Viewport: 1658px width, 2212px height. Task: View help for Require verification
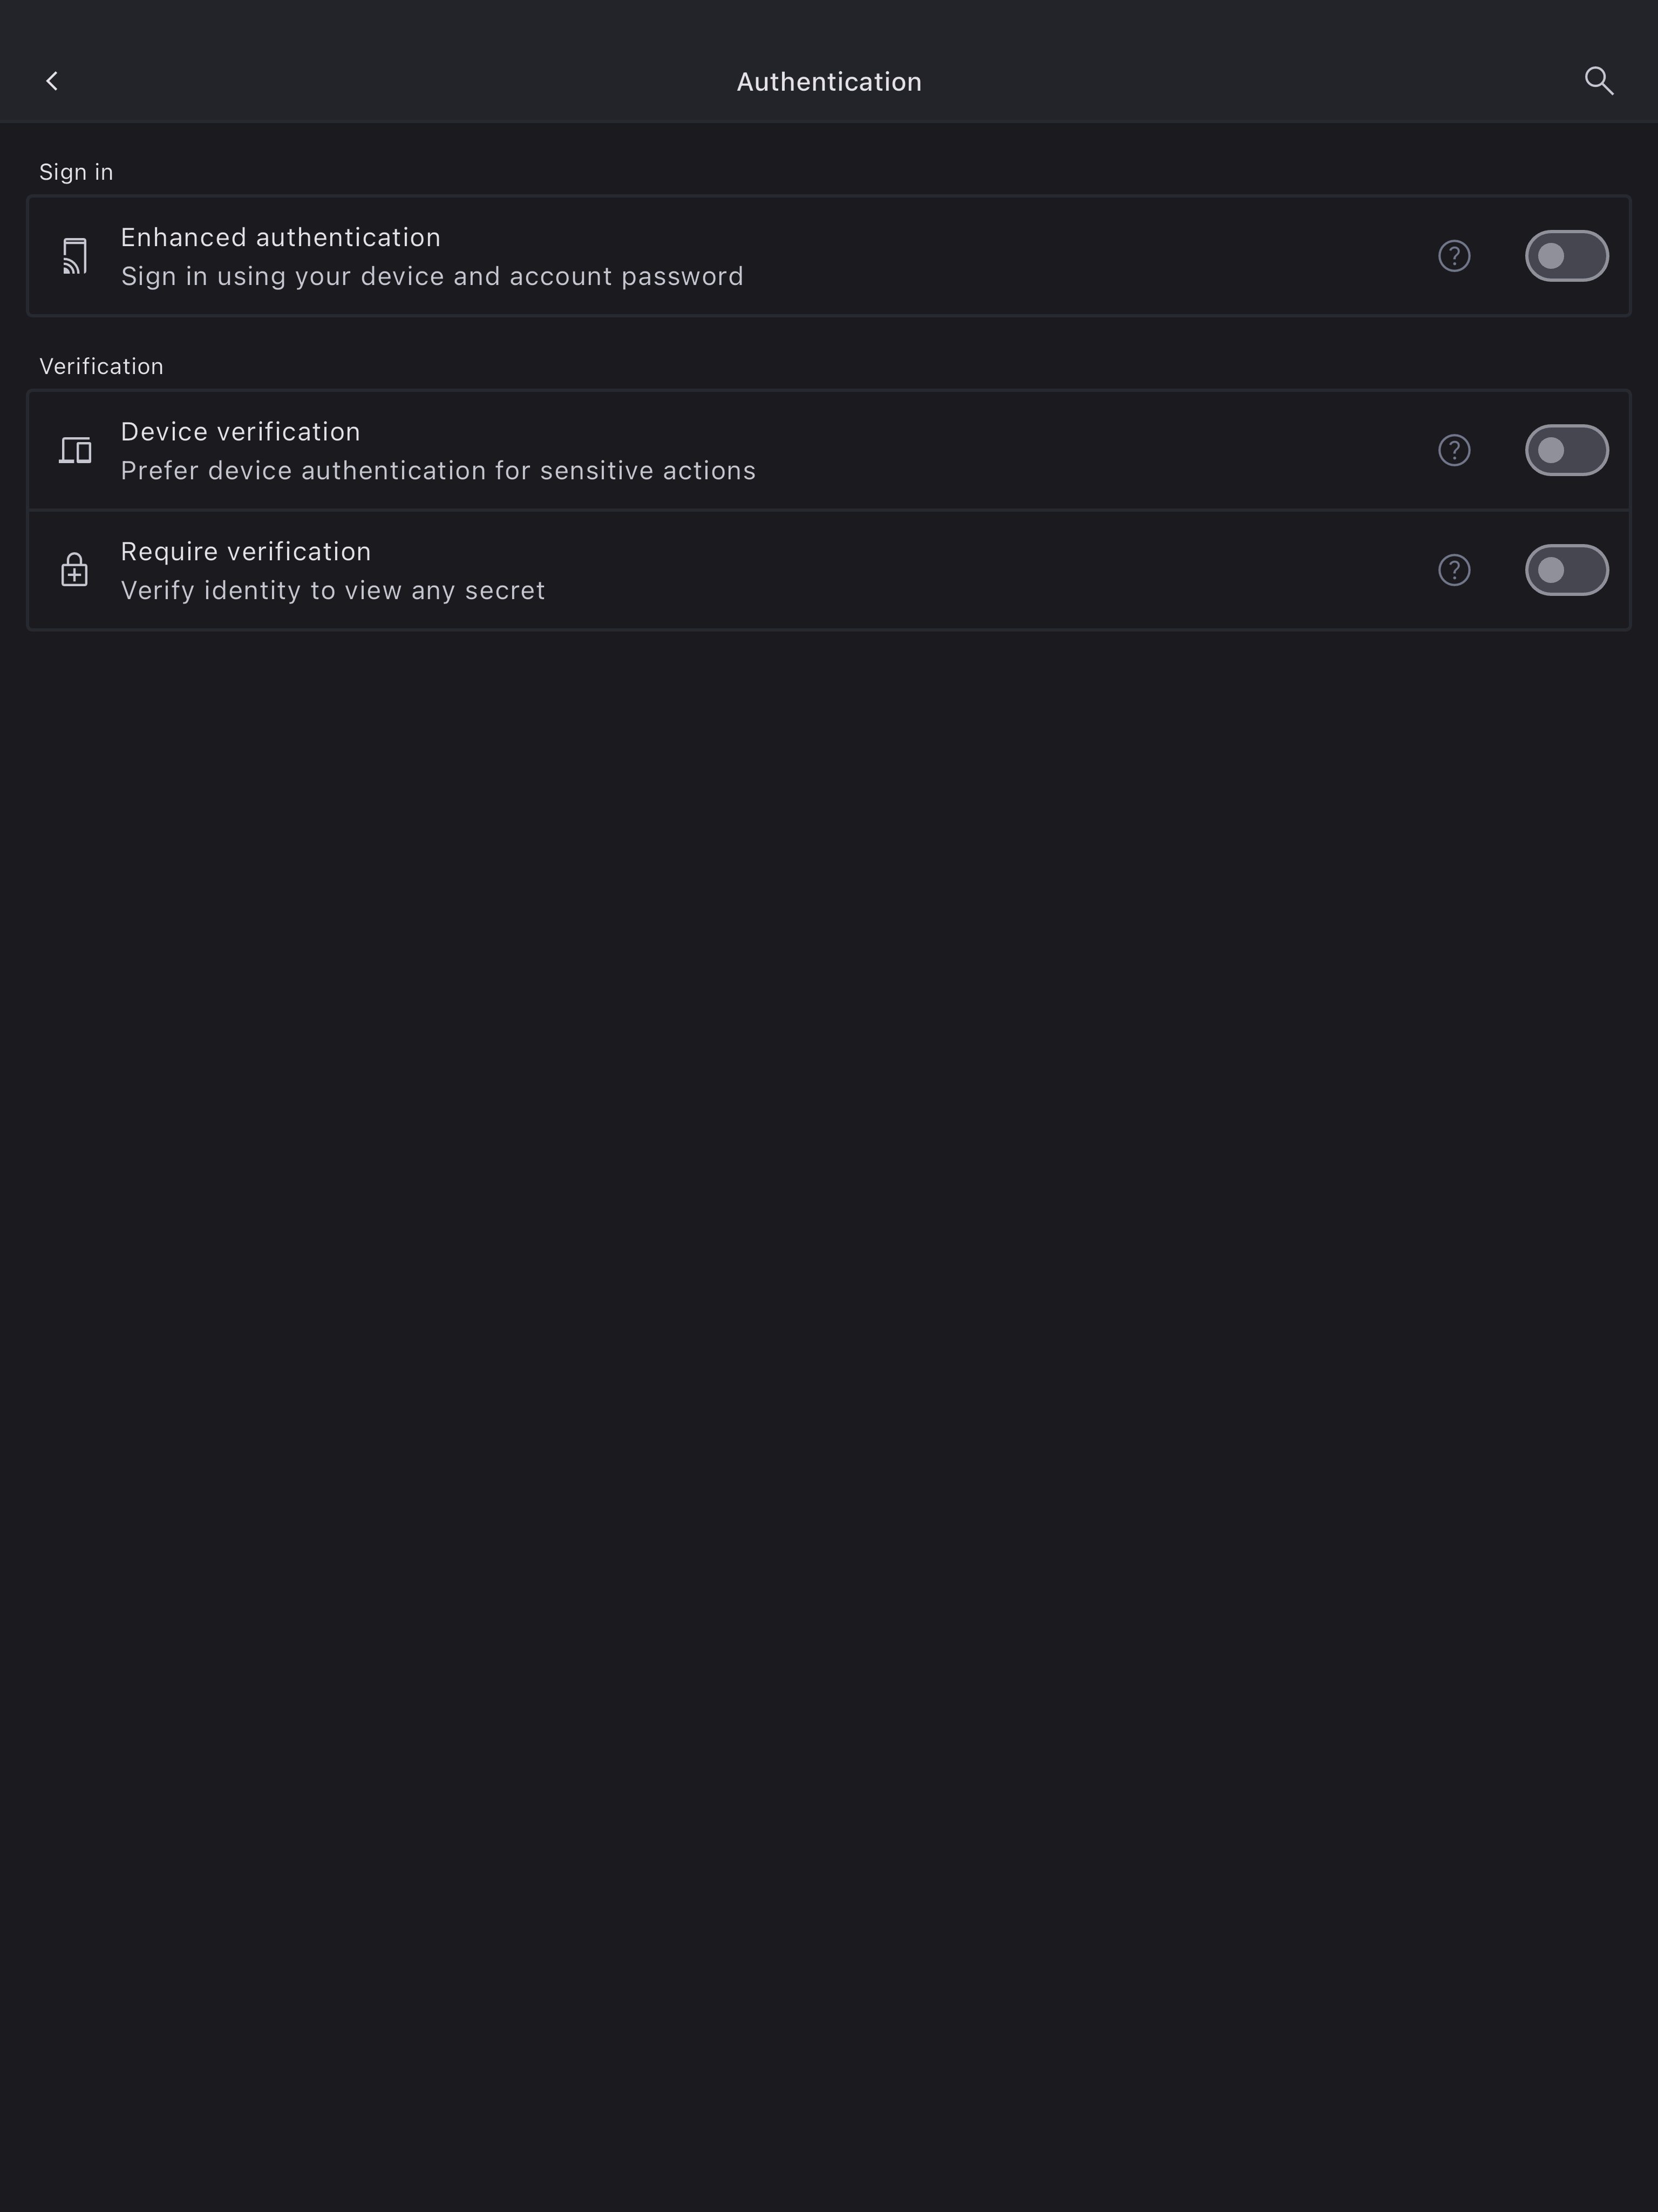1453,570
